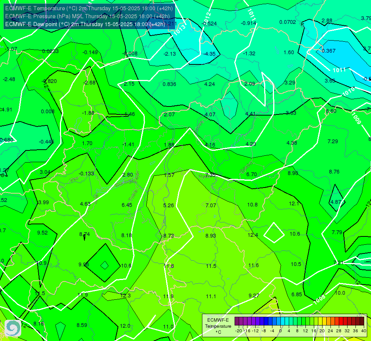Click the 7.29 dew point value
The width and height of the screenshot is (371, 341).
point(333,141)
